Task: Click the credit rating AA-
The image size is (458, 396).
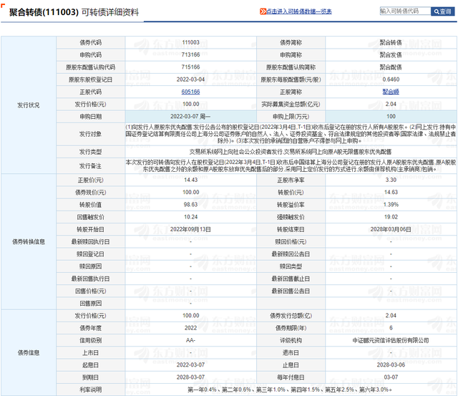Action: coord(190,340)
